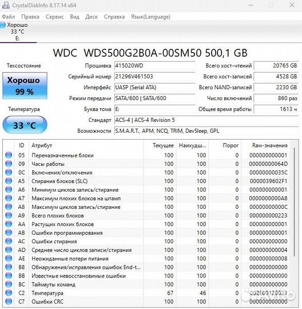Click the status orb for Переназначенные блоки
The width and height of the screenshot is (302, 309).
(9, 155)
